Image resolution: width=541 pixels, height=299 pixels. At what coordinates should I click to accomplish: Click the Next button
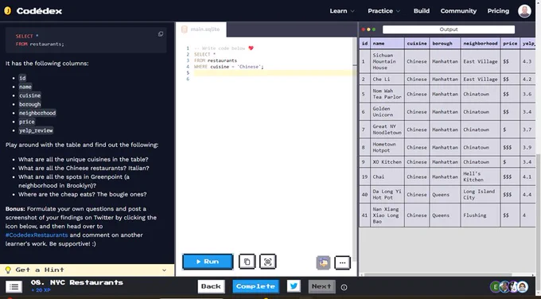(321, 286)
